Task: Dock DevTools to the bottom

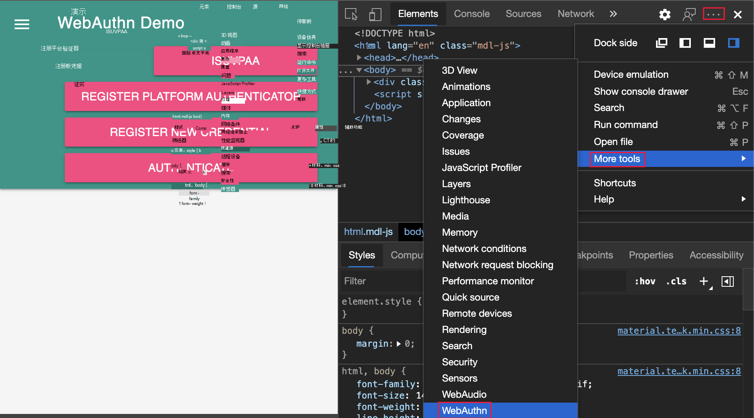Action: 709,43
